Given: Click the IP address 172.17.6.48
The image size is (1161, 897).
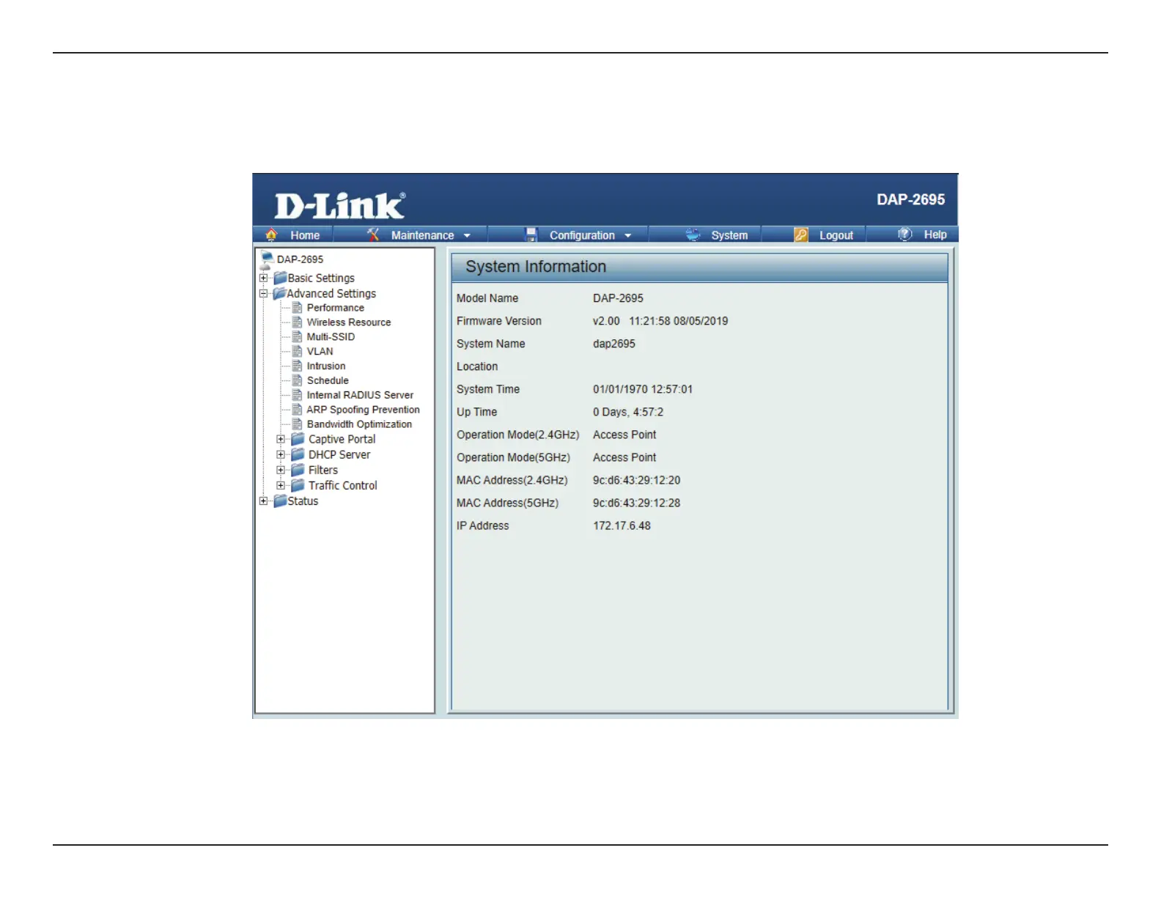Looking at the screenshot, I should click(622, 525).
